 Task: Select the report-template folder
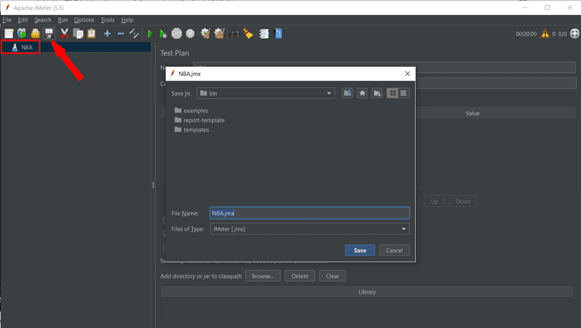[x=204, y=120]
